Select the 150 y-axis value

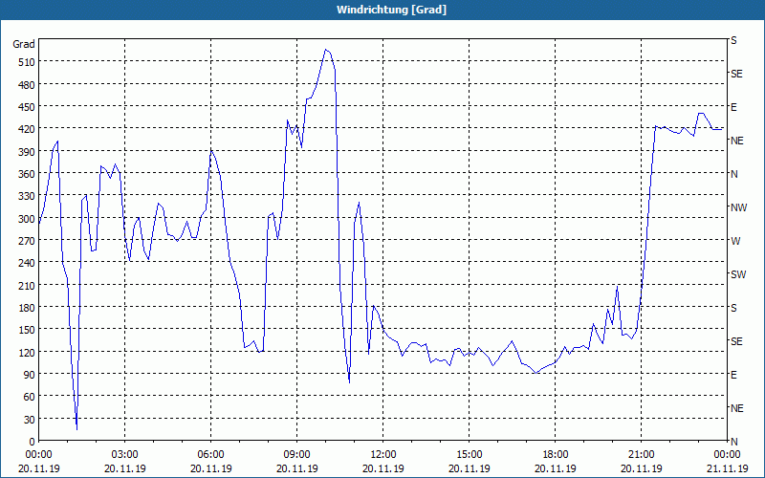point(27,330)
